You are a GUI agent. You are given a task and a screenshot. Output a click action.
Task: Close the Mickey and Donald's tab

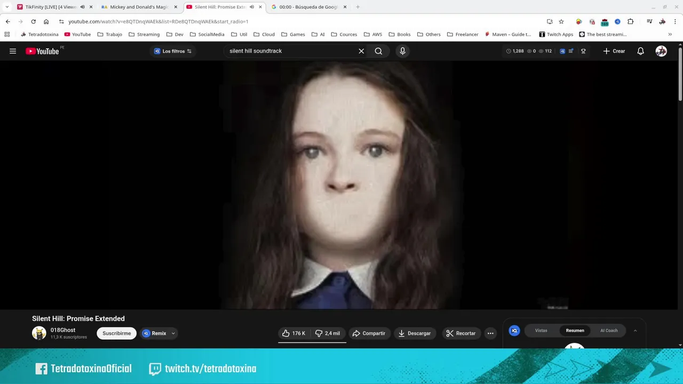176,7
